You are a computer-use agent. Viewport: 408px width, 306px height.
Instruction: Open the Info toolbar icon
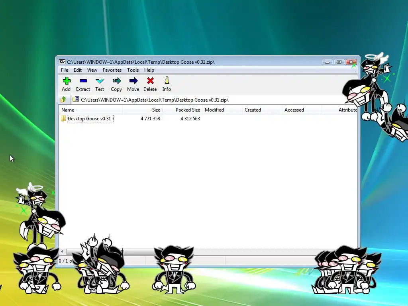click(167, 80)
